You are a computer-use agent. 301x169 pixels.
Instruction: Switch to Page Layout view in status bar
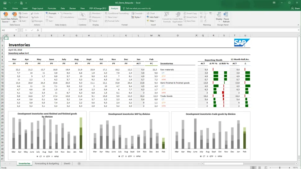pyautogui.click(x=260, y=167)
